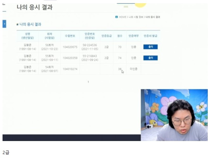Click exam number 104020359
Image resolution: width=210 pixels, height=163 pixels.
click(70, 58)
